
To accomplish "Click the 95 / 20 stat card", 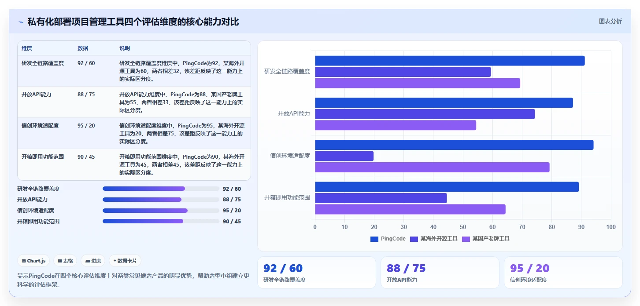I will tap(563, 273).
